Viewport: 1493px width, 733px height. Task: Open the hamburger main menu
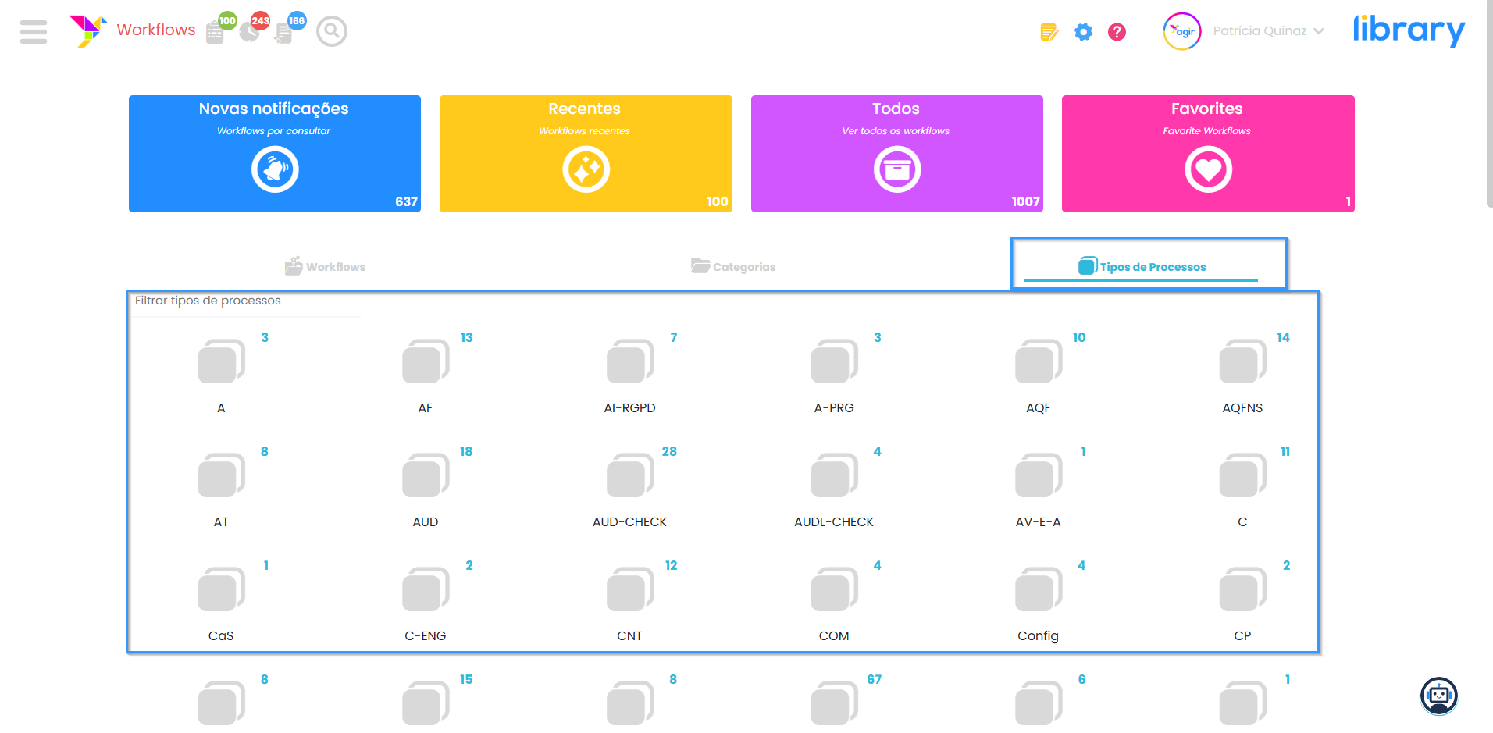(x=34, y=31)
